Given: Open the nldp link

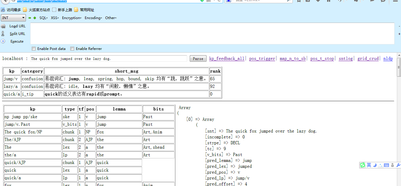Looking at the screenshot, I should coord(388,58).
